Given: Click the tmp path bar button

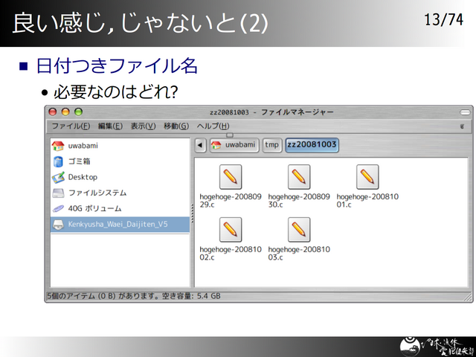Looking at the screenshot, I should [x=272, y=145].
